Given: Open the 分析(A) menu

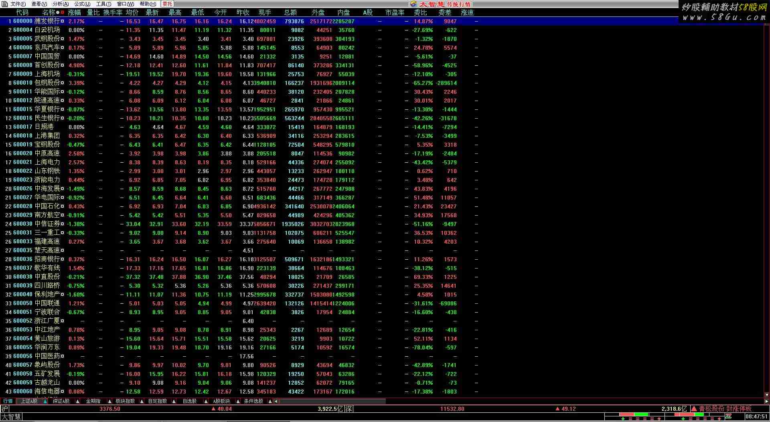Looking at the screenshot, I should click(61, 4).
